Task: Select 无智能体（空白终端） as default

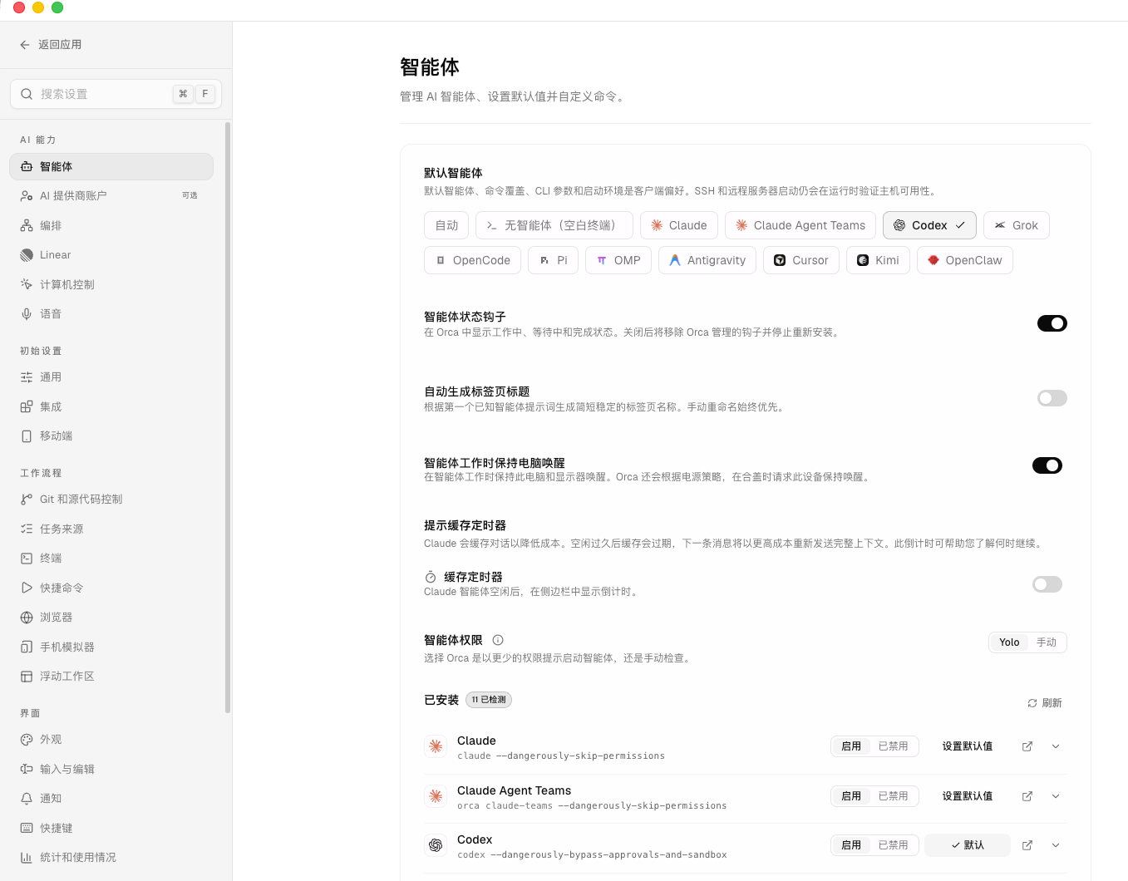Action: pos(554,225)
